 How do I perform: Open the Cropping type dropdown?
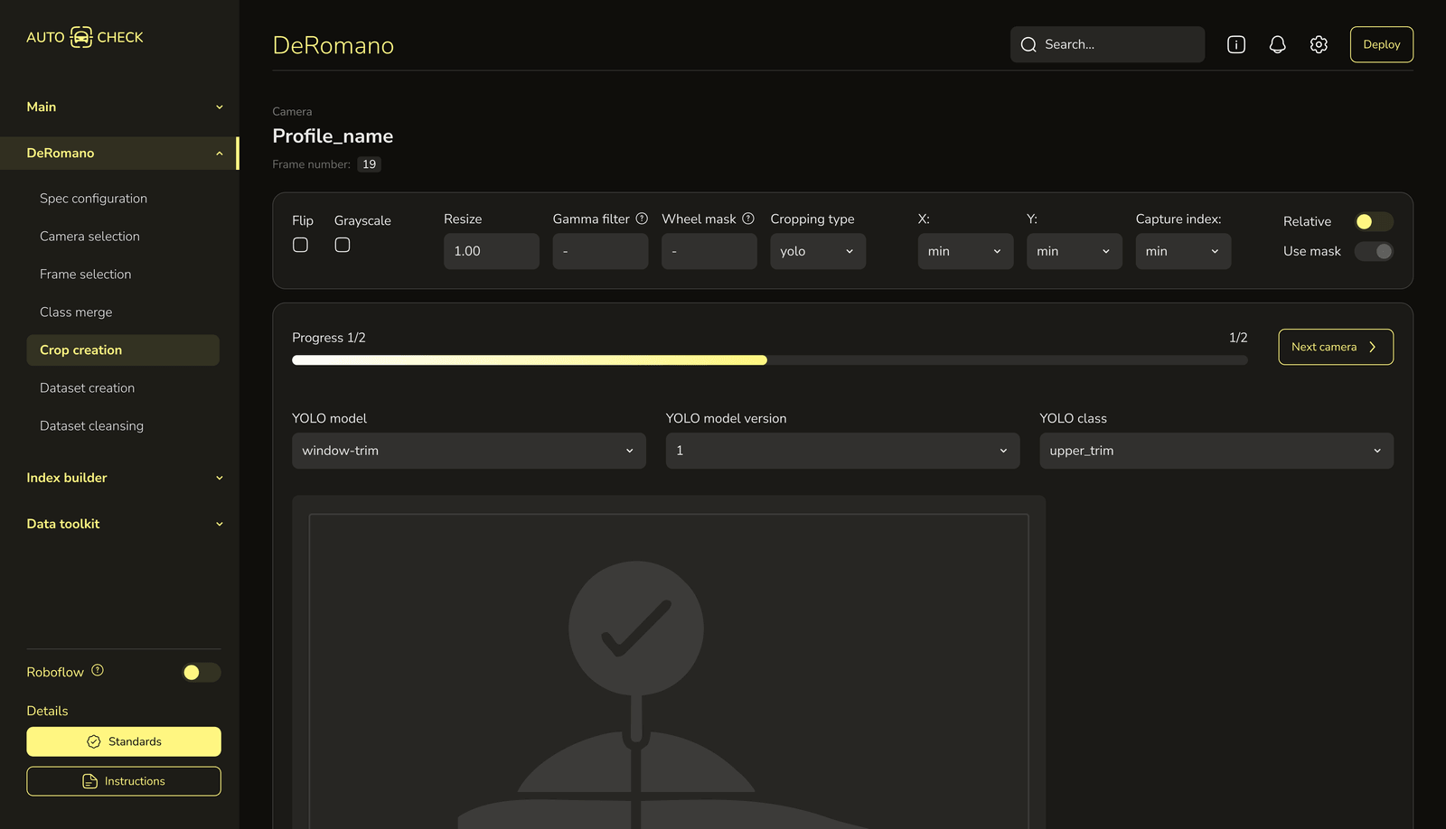[817, 251]
